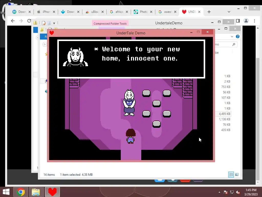This screenshot has height=197, width=262.
Task: Click the Chrome page vertical scrollbar
Action: [x=258, y=119]
